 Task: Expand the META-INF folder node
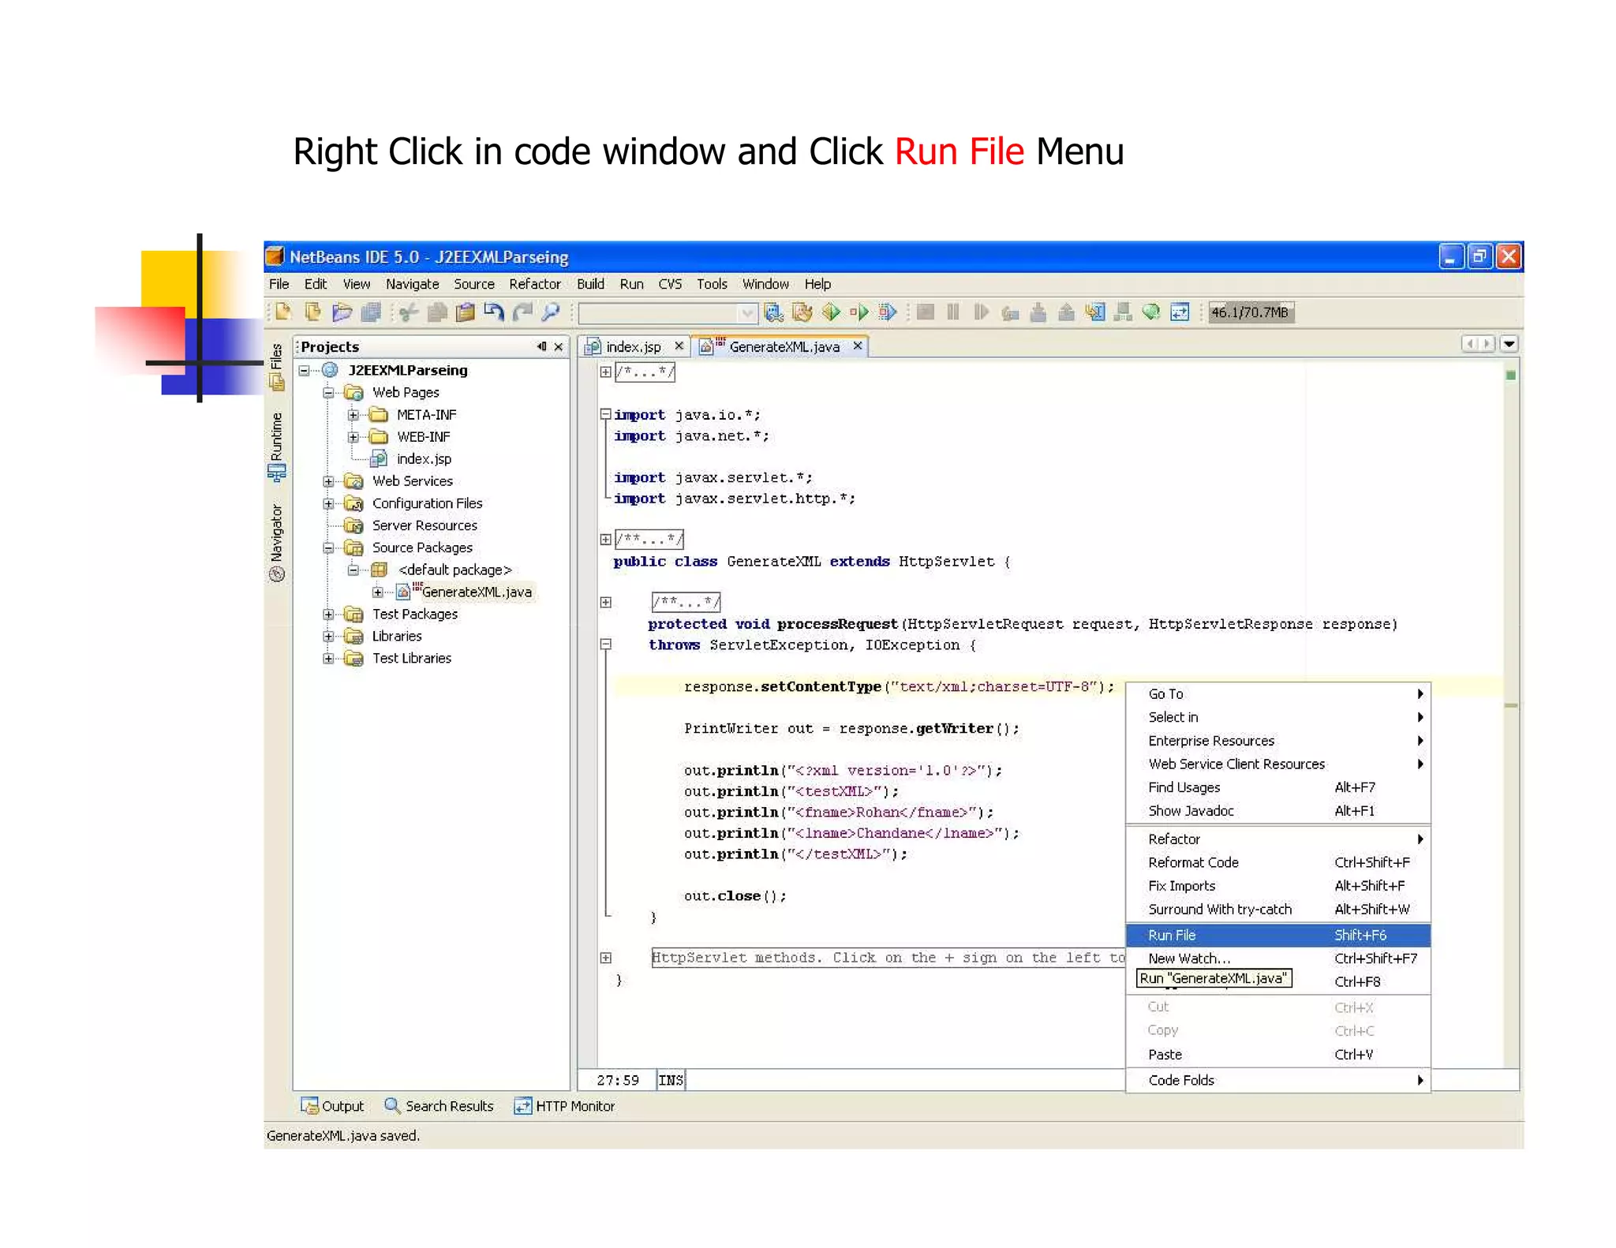(353, 414)
